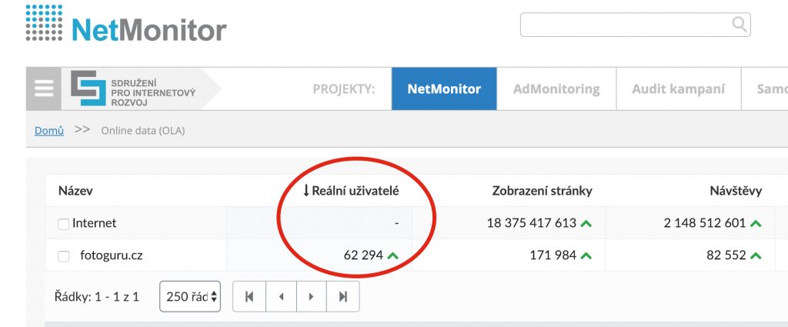
Task: Jump to last page of table
Action: [x=343, y=296]
